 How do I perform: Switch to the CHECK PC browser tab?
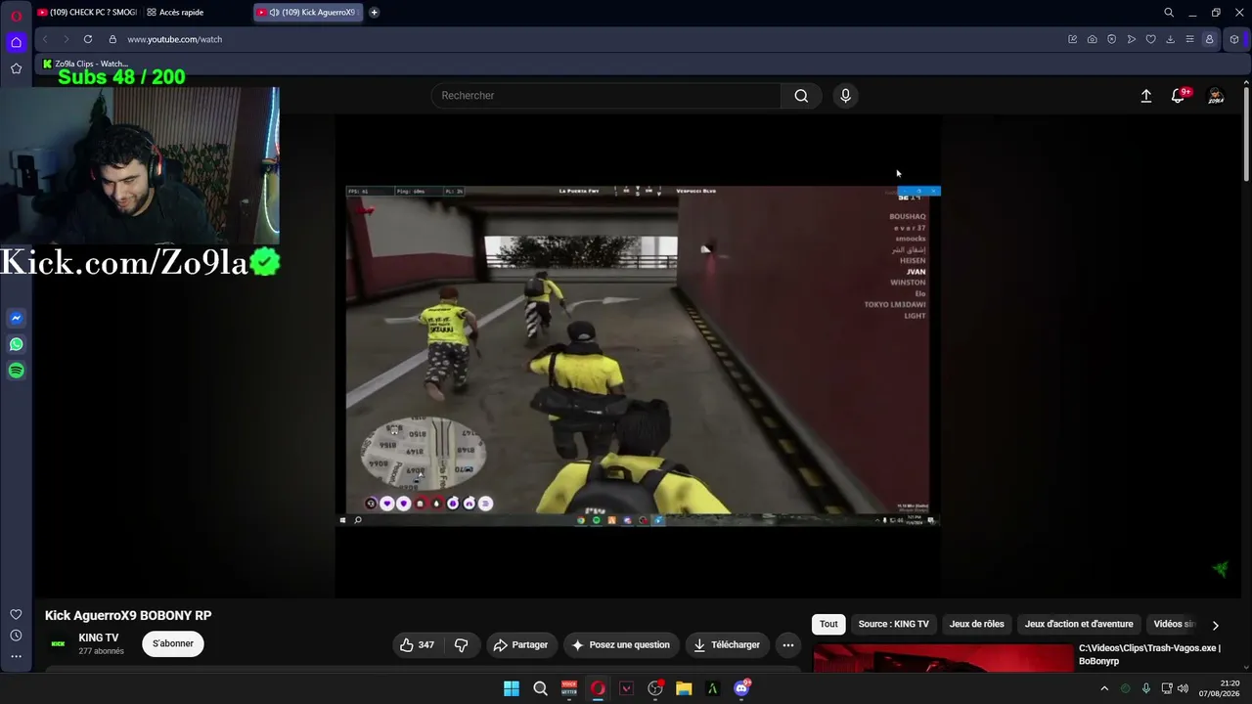pos(86,13)
